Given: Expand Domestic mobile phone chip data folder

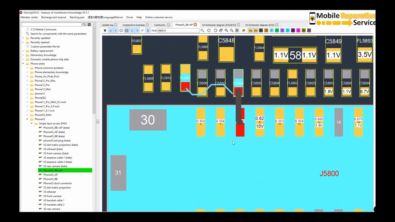Looking at the screenshot, I should coord(23,60).
